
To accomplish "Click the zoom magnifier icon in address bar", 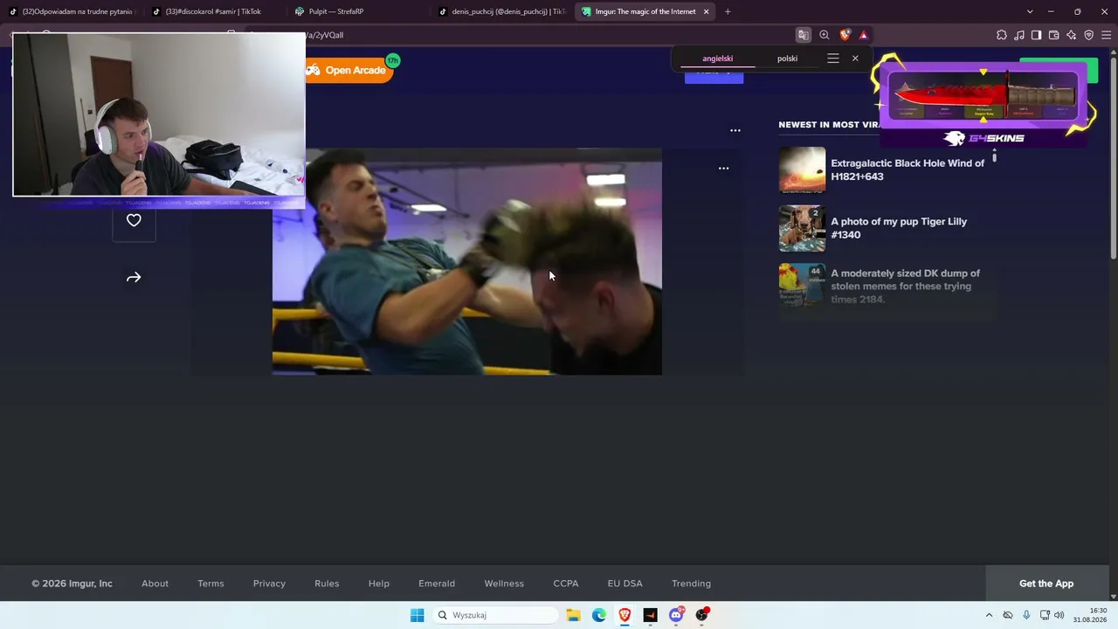I will point(825,35).
